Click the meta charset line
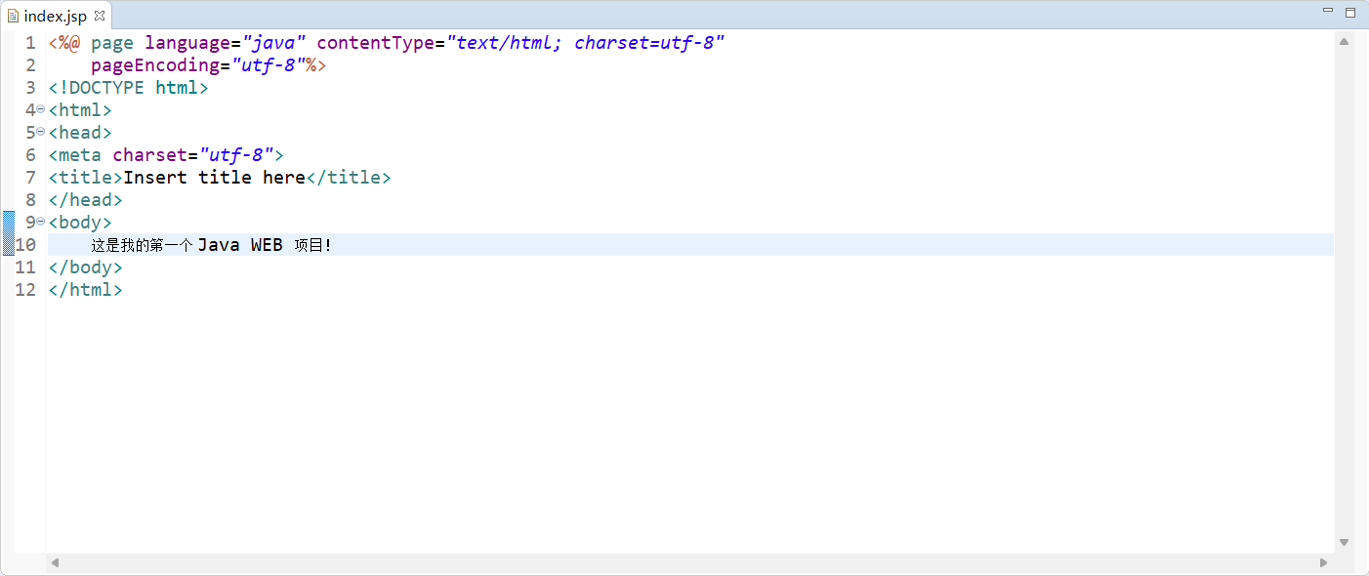Screen dimensions: 1369x576 pyautogui.click(x=166, y=155)
